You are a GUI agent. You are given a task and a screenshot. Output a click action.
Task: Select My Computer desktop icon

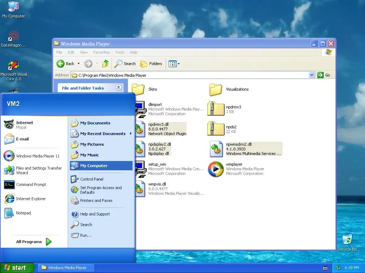click(14, 10)
